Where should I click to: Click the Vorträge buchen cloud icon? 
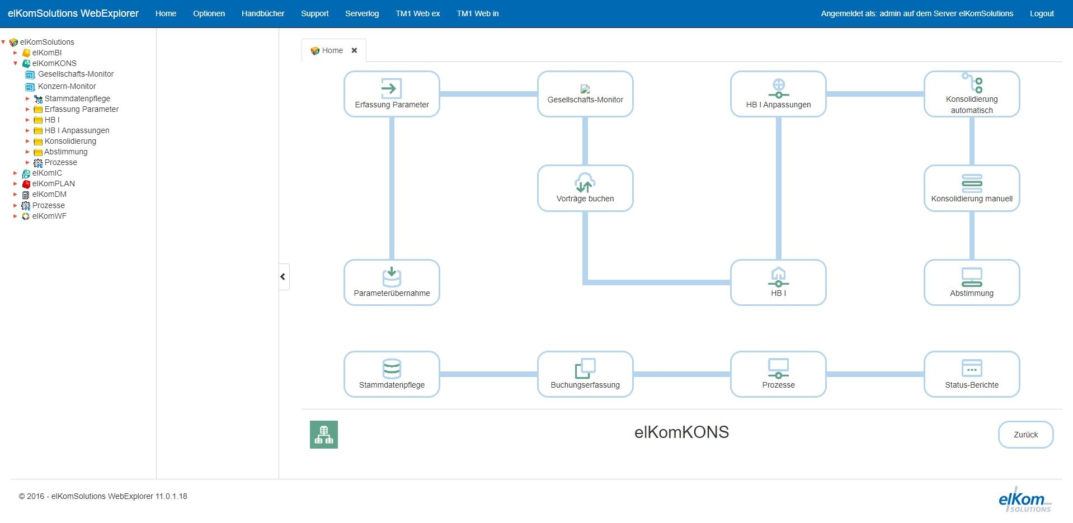point(585,183)
